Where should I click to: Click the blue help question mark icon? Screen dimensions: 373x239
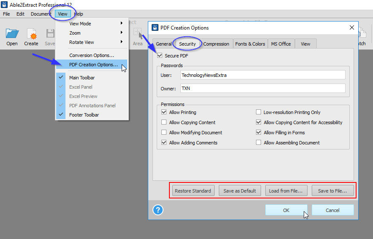point(158,210)
